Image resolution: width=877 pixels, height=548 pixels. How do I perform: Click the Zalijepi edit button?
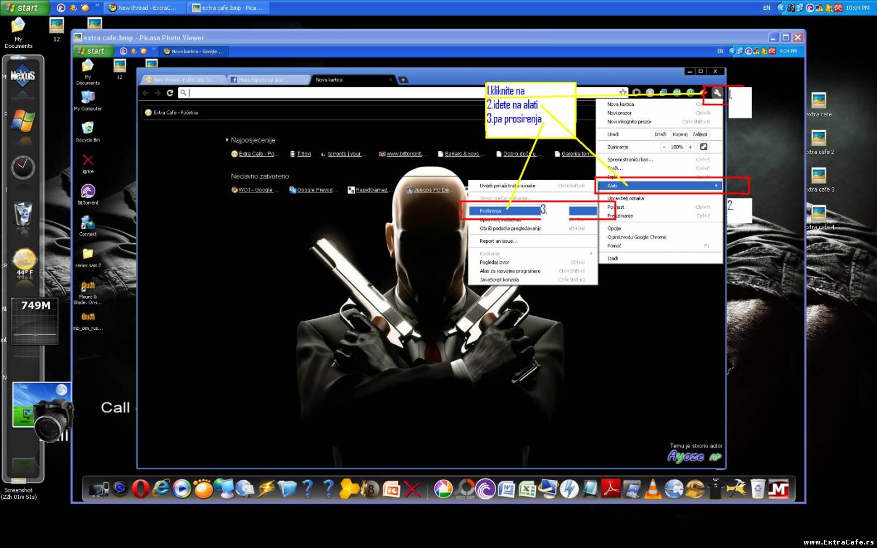700,134
